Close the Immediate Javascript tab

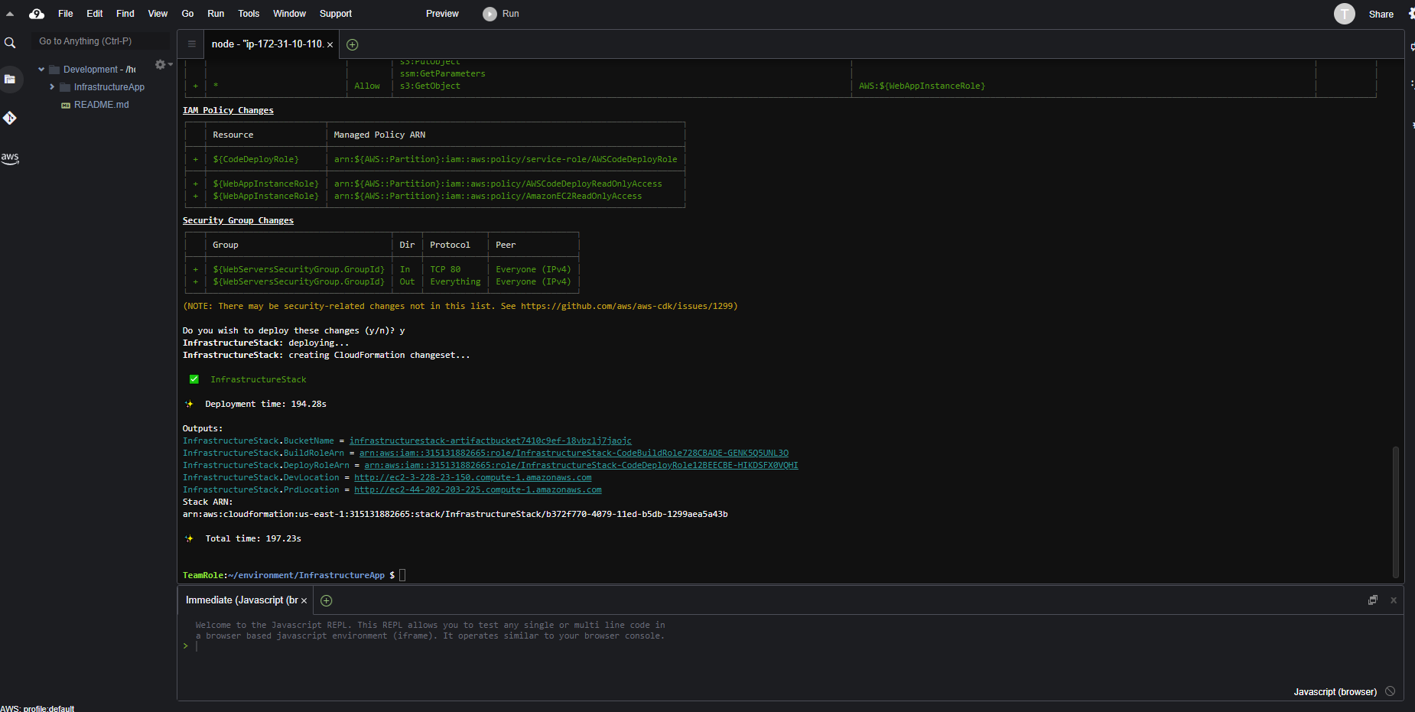304,600
